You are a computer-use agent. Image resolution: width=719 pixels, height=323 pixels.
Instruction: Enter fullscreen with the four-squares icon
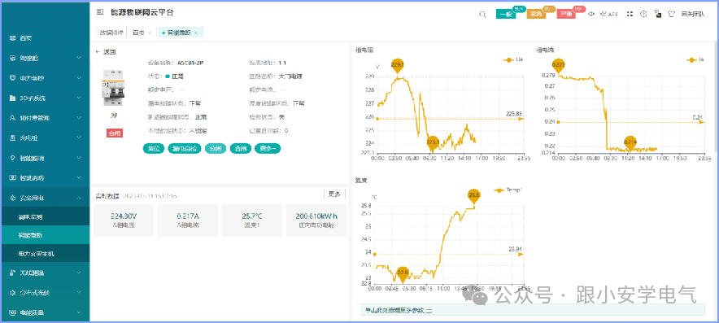click(630, 14)
